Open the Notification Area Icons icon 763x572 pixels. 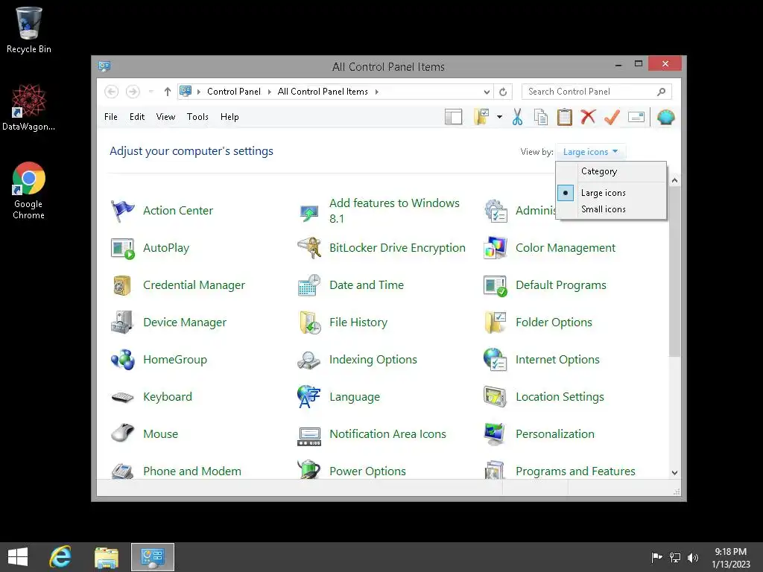(x=309, y=436)
